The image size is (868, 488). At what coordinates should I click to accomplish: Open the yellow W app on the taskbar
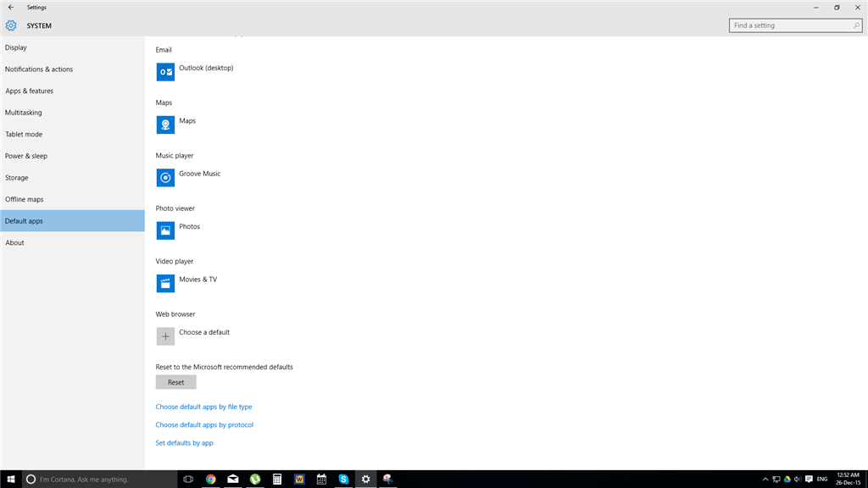[299, 480]
